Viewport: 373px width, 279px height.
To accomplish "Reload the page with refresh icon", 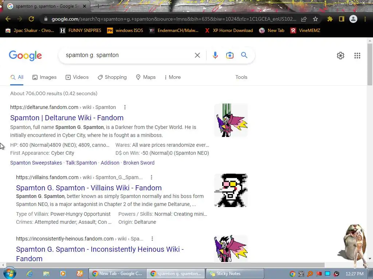I will (31, 19).
